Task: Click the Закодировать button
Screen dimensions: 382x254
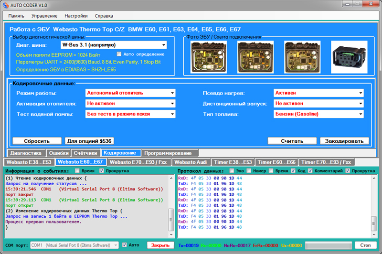Action: click(344, 141)
